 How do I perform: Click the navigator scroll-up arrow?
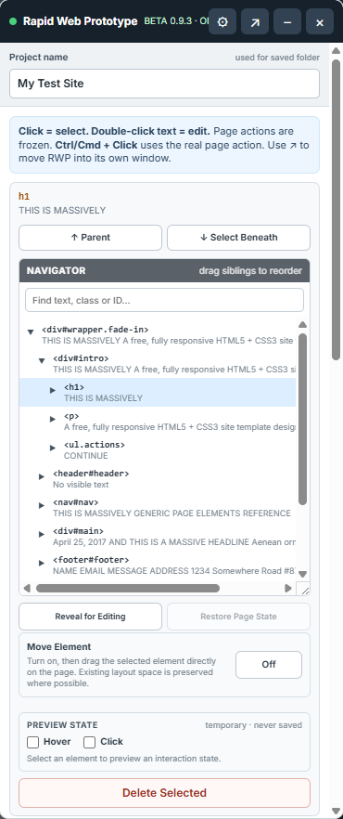[x=302, y=324]
